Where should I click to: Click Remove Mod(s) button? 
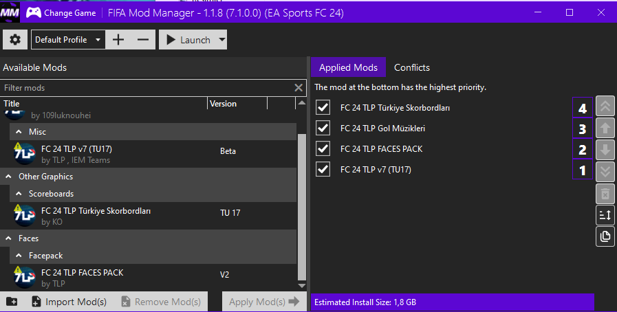(160, 302)
